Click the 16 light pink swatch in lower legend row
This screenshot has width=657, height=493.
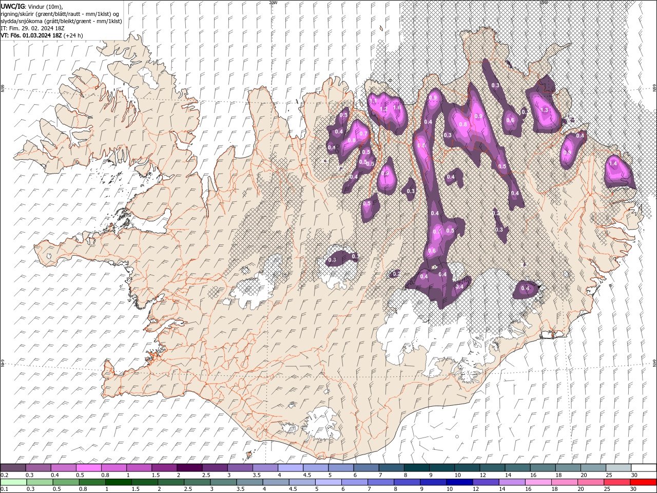coord(538,482)
